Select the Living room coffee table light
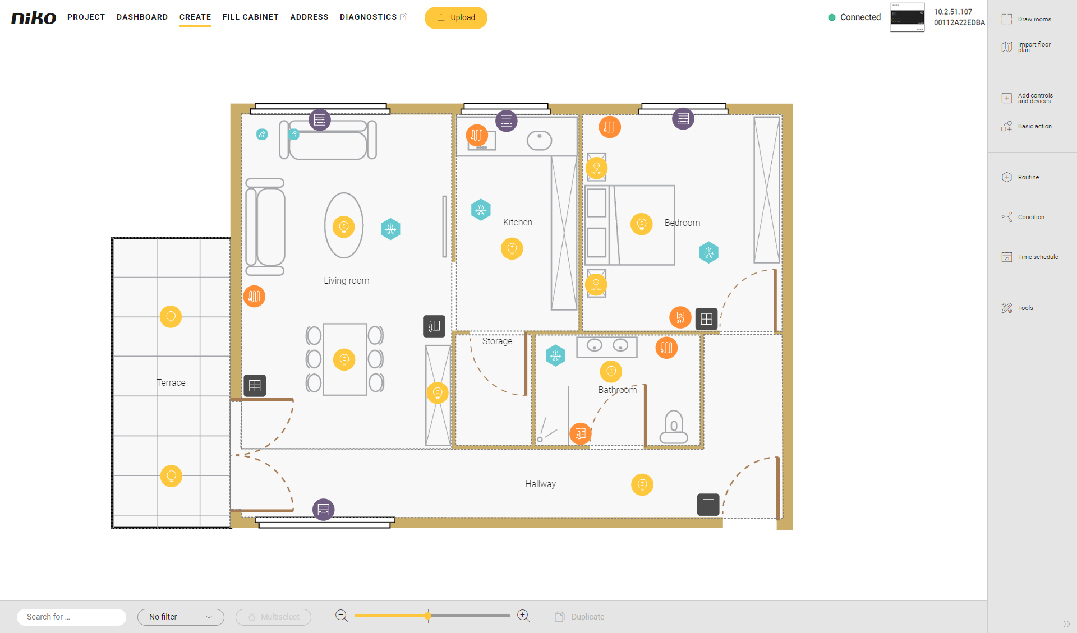The image size is (1077, 633). (x=343, y=227)
